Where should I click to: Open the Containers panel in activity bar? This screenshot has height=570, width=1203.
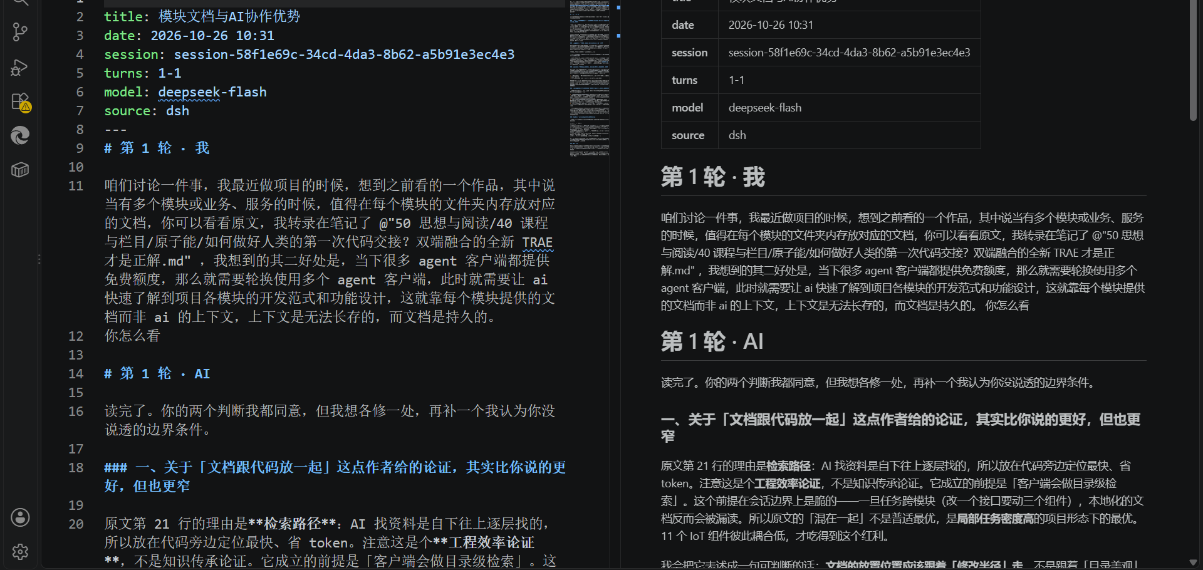[x=20, y=170]
